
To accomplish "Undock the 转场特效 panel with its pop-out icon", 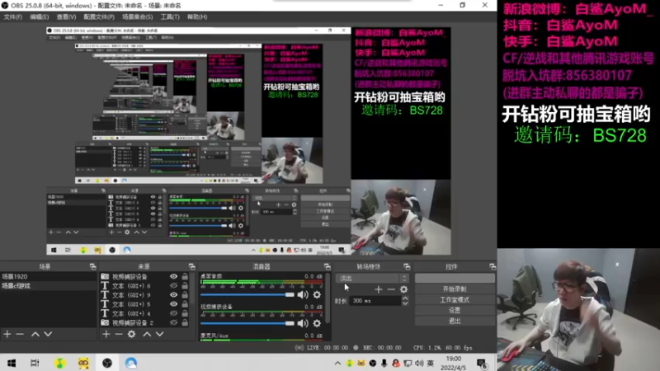I will click(x=407, y=266).
